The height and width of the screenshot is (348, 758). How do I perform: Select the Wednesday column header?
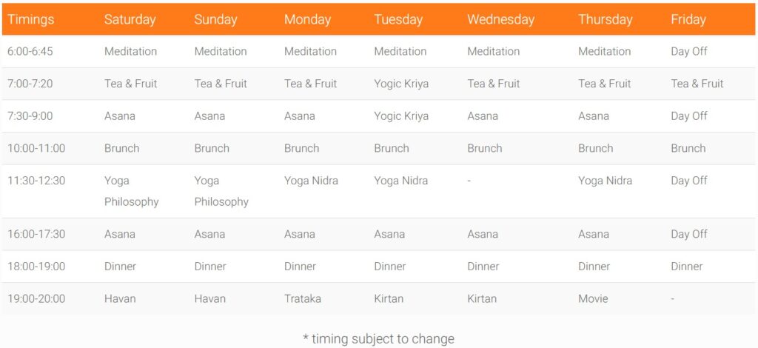click(x=500, y=20)
